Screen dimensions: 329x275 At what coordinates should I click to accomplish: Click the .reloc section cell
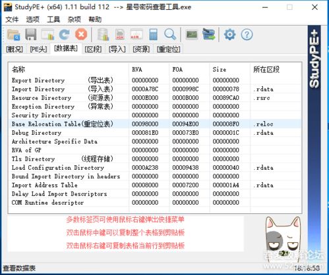coord(263,124)
